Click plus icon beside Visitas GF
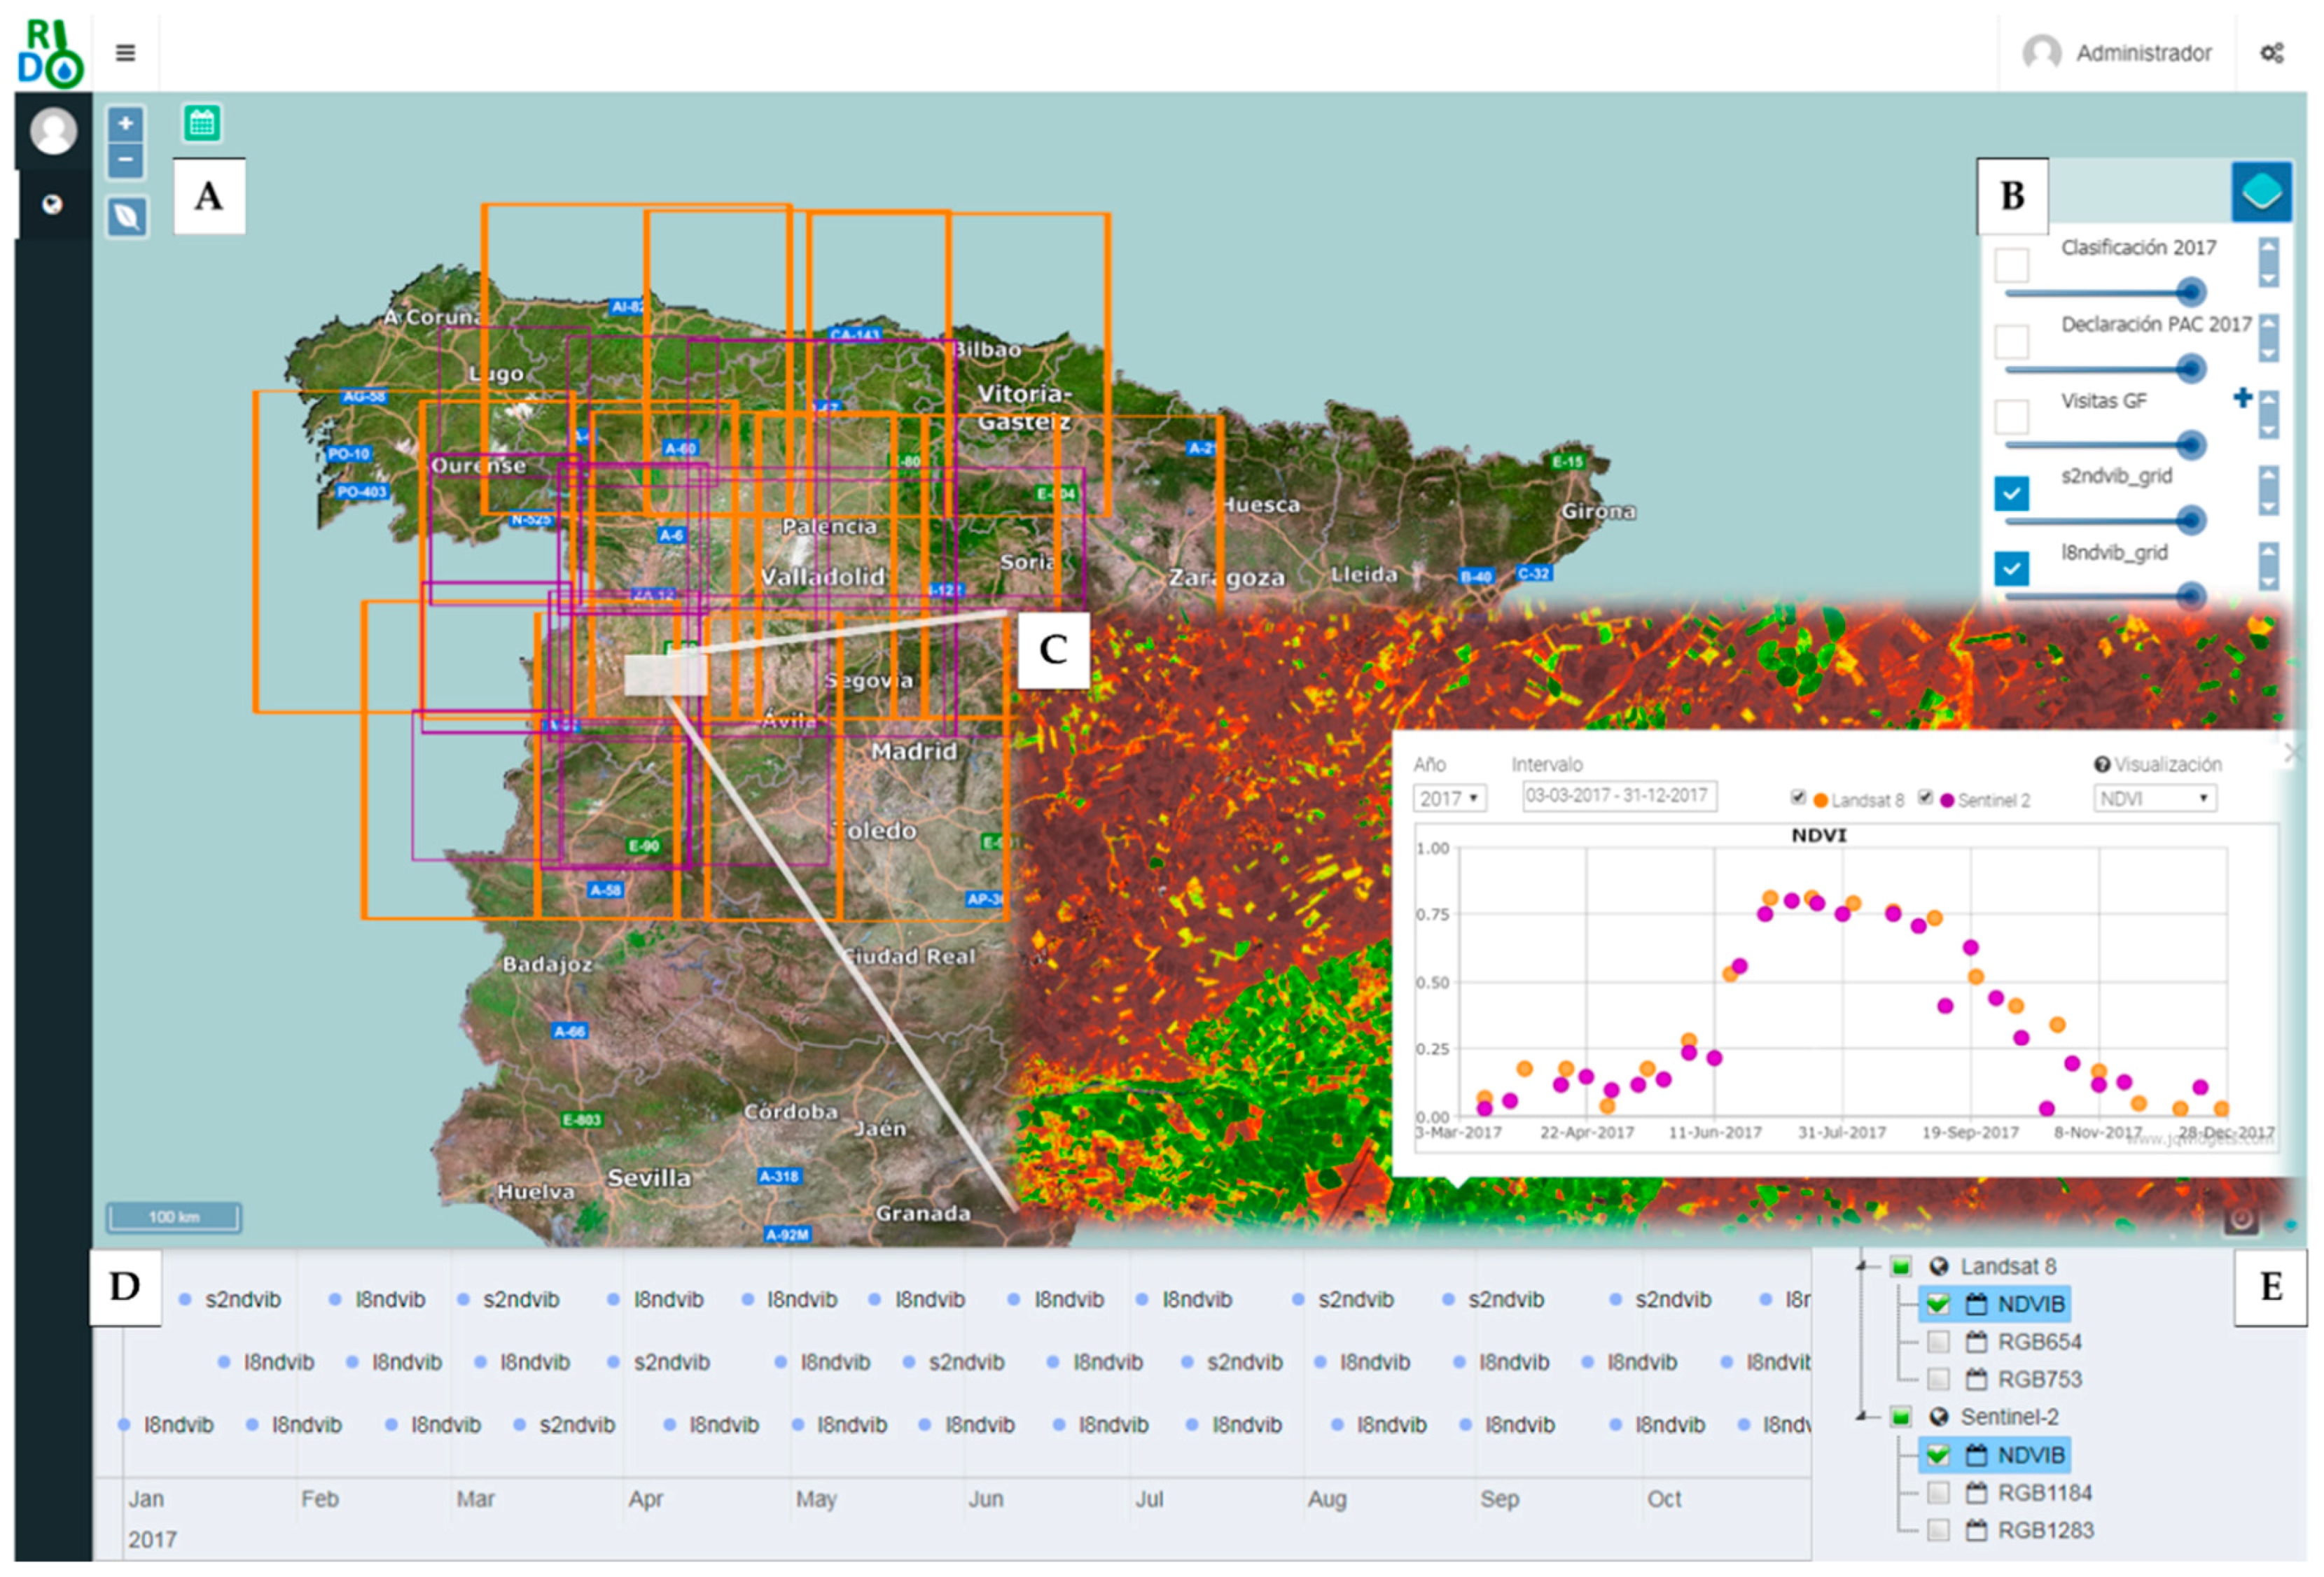This screenshot has width=2324, height=1577. pos(2243,398)
